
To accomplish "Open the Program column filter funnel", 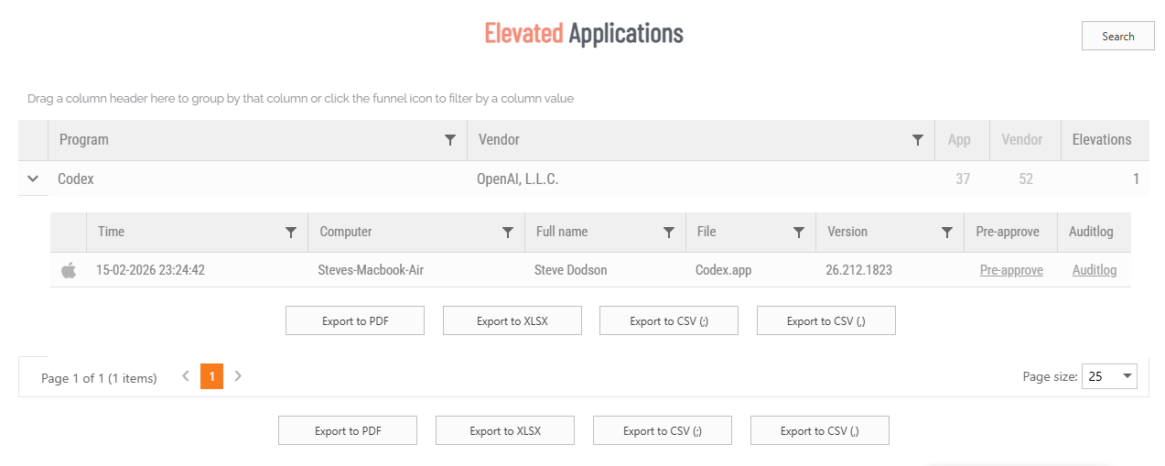I will (x=449, y=140).
